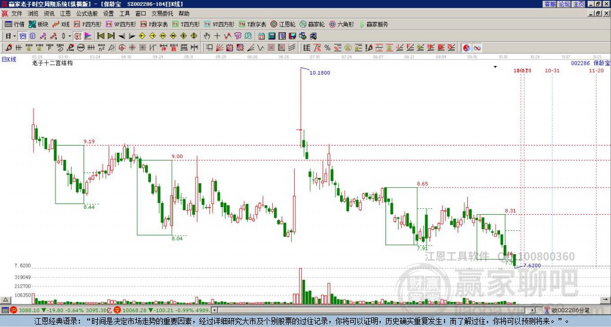Toggle the infinity symbol button
The width and height of the screenshot is (611, 327).
[477, 48]
